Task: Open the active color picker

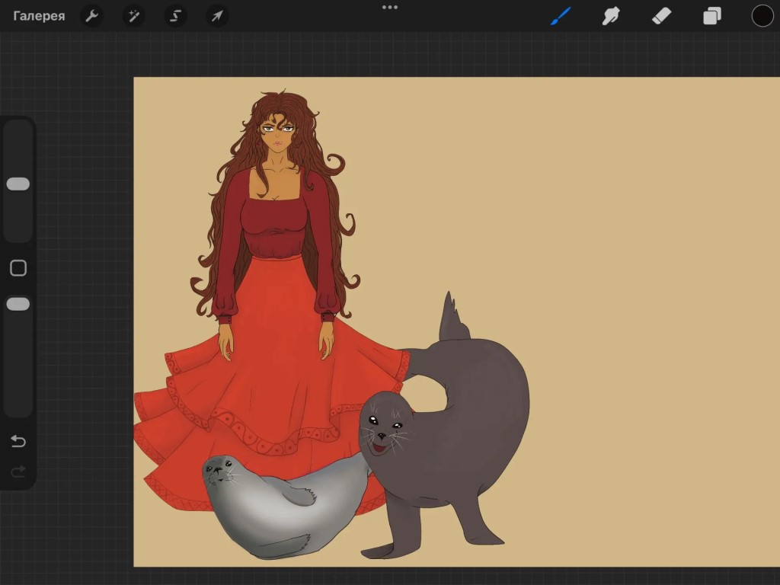Action: tap(762, 16)
